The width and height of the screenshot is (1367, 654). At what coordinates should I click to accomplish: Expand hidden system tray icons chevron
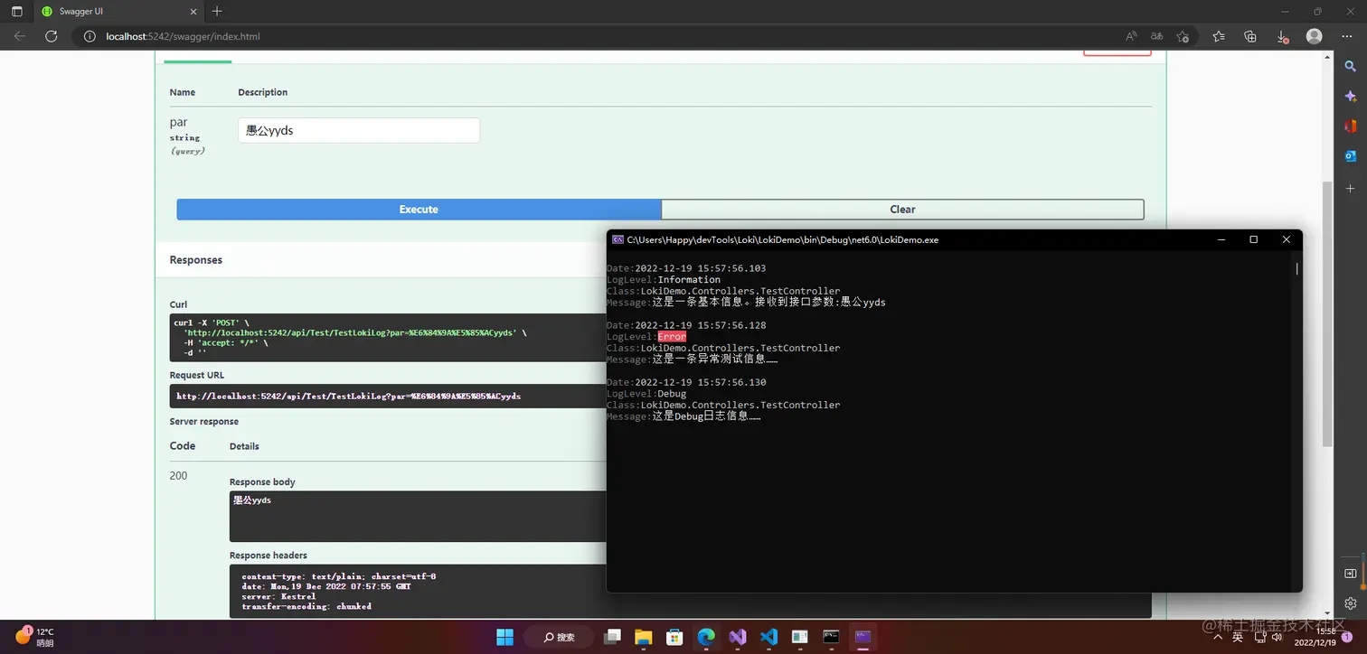coord(1218,637)
